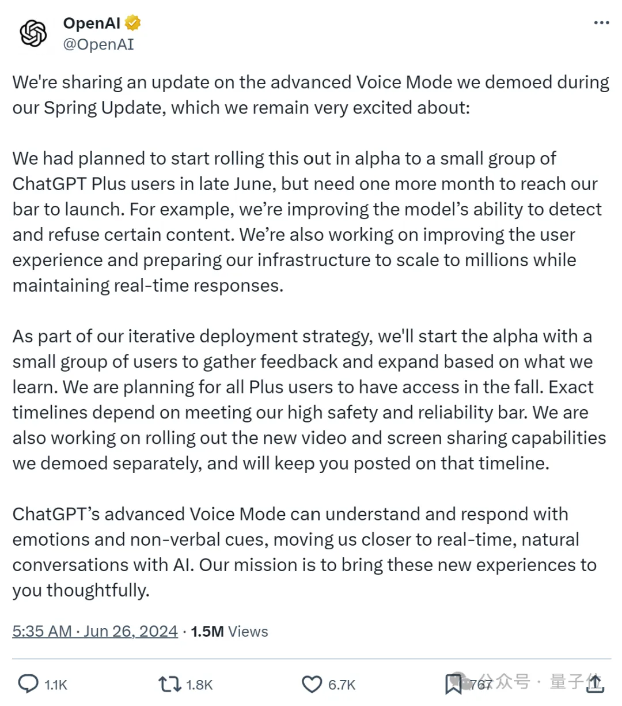Viewport: 622px width, 706px height.
Task: Click the 767 bookmarks count
Action: coord(481,685)
